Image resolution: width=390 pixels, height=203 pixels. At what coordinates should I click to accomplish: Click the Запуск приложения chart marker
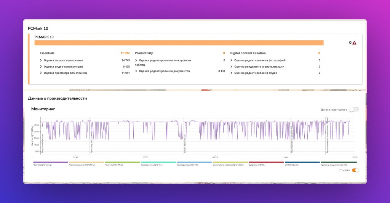[184, 143]
